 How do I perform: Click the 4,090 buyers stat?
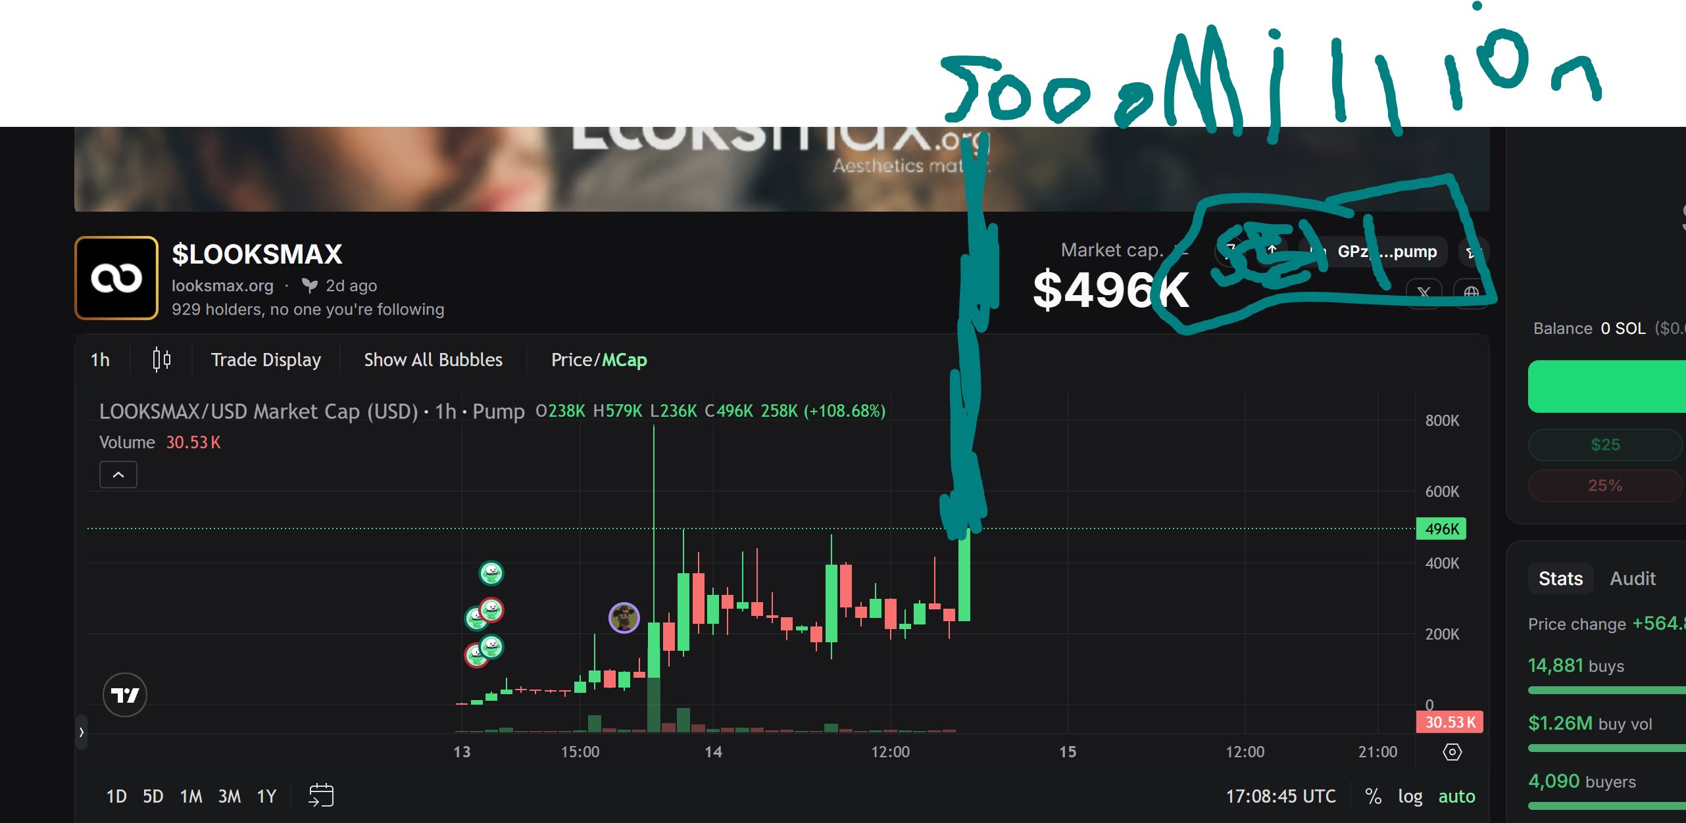(x=1581, y=781)
